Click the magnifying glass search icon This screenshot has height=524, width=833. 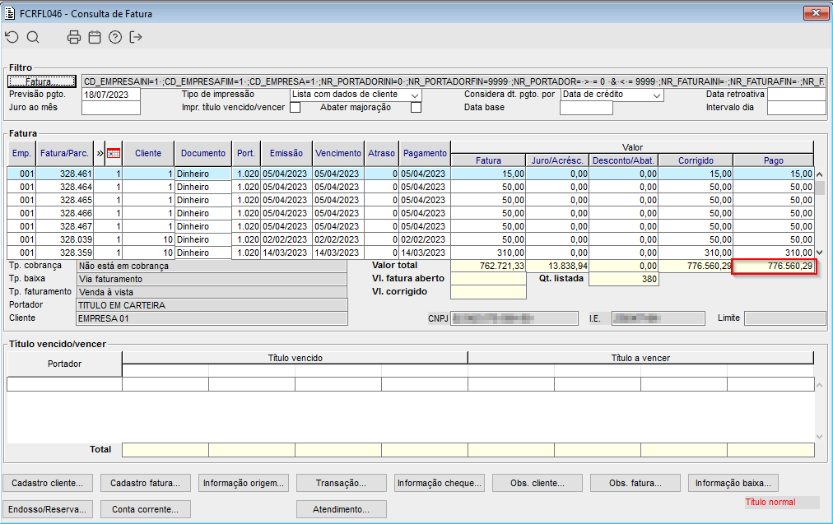[x=33, y=37]
